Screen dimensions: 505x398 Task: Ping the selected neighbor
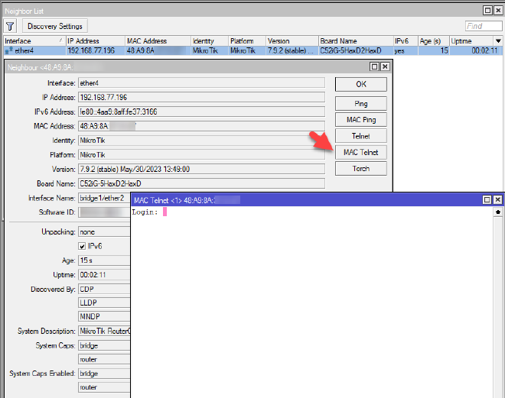click(360, 104)
